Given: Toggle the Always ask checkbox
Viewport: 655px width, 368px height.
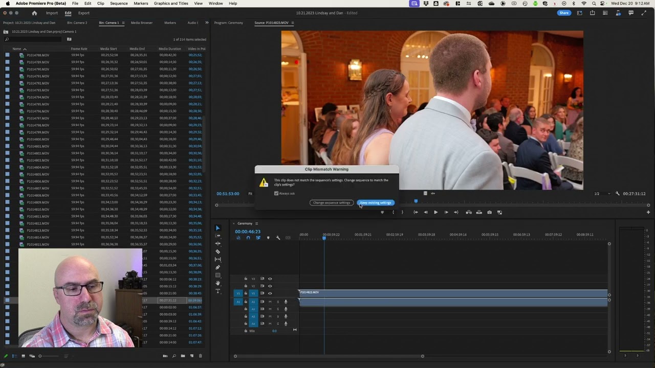Looking at the screenshot, I should pyautogui.click(x=276, y=193).
